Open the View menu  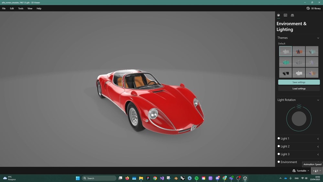(x=30, y=8)
